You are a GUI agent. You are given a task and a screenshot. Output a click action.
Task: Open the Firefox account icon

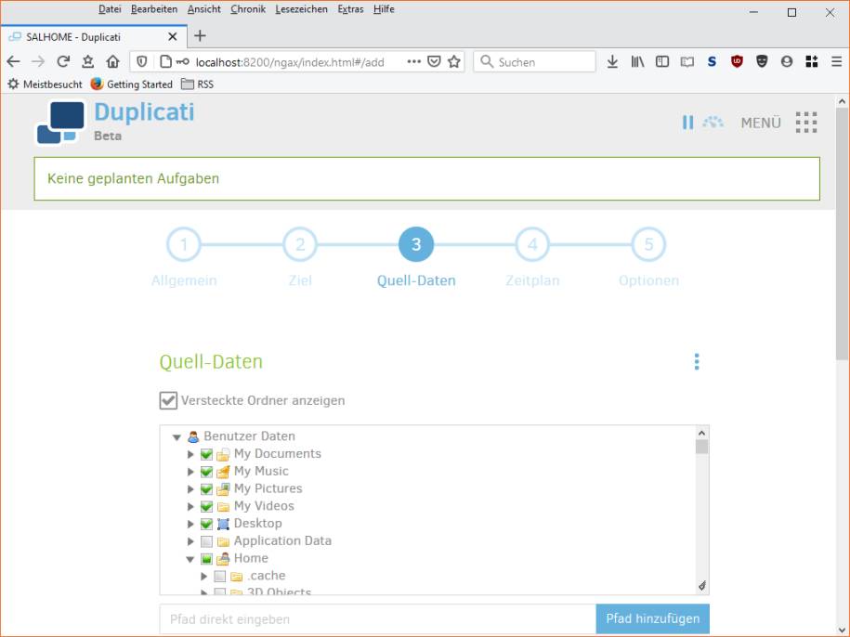[787, 61]
